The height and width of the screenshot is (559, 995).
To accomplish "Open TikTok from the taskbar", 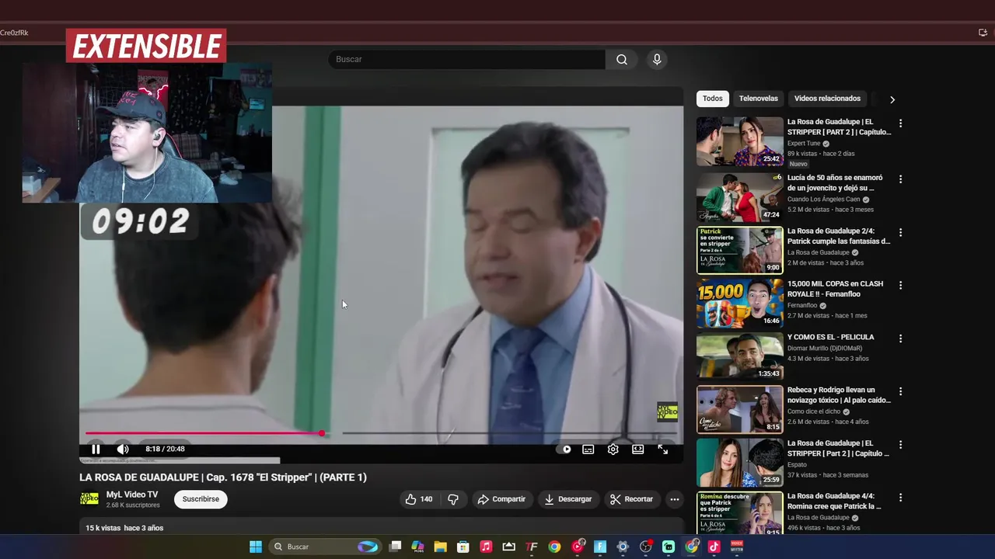I will (714, 547).
